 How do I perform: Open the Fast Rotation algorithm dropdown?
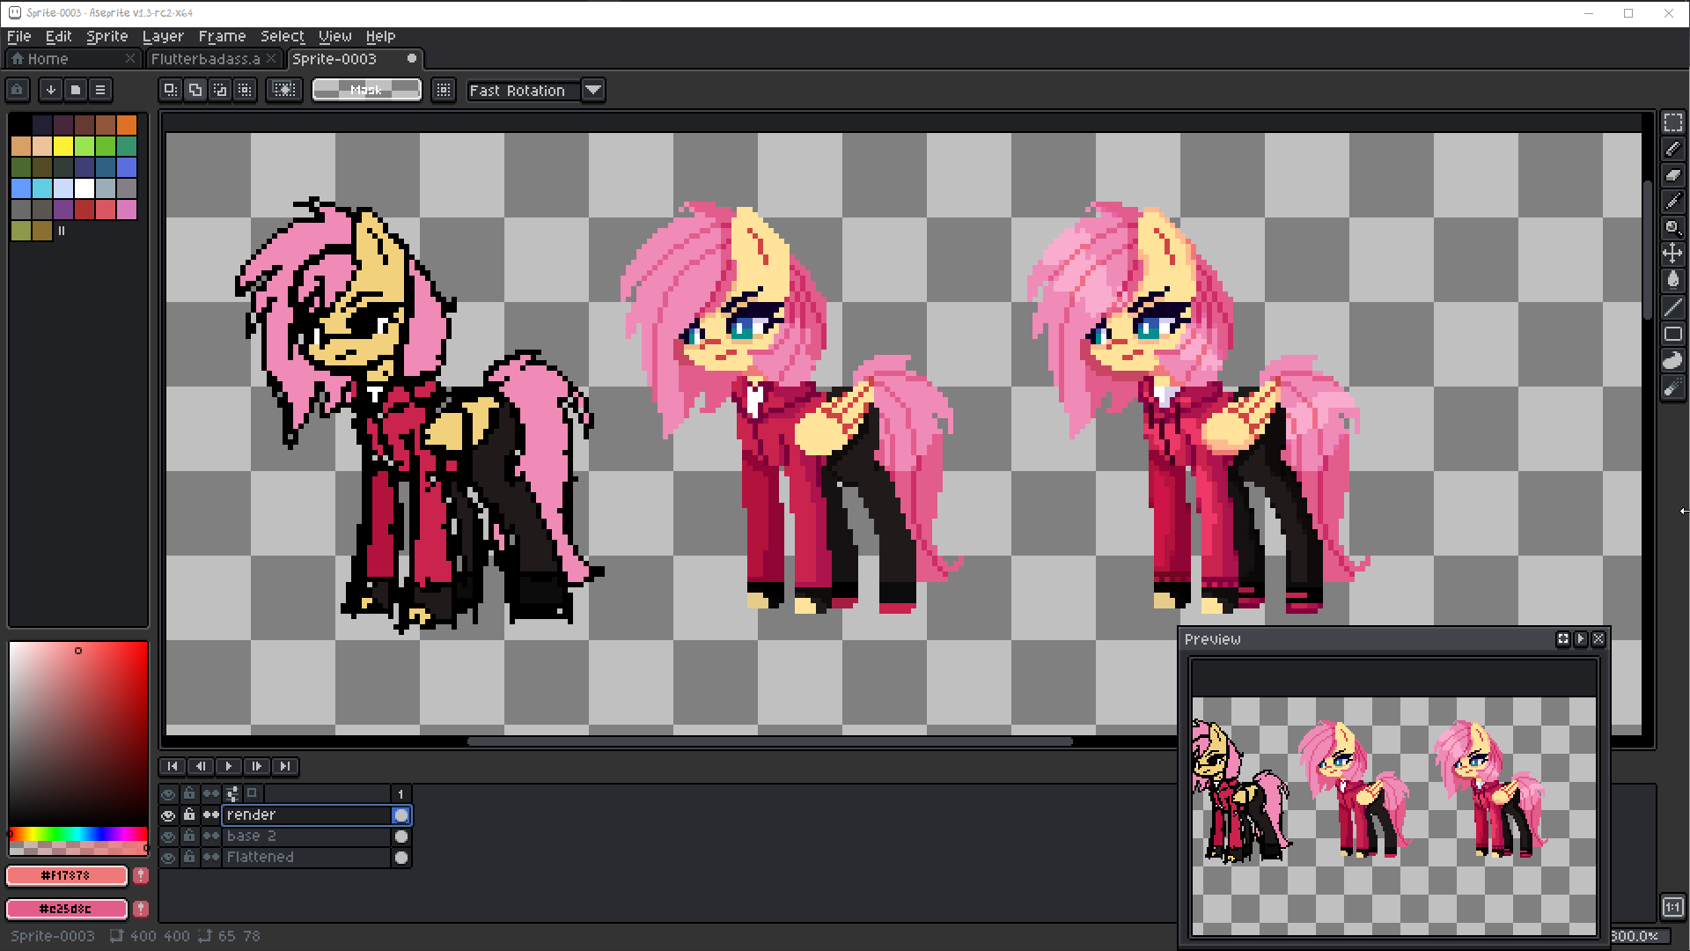pyautogui.click(x=593, y=90)
